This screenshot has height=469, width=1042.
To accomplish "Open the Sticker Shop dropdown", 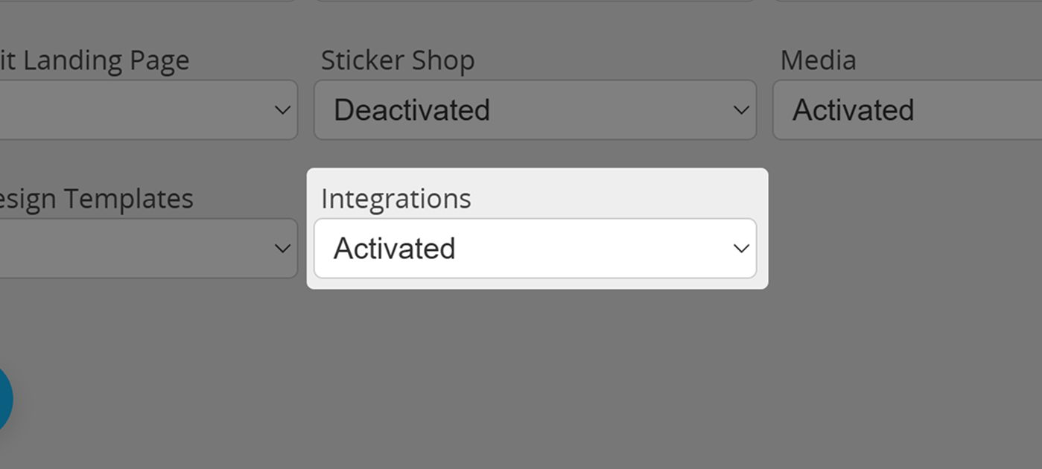I will (x=536, y=109).
